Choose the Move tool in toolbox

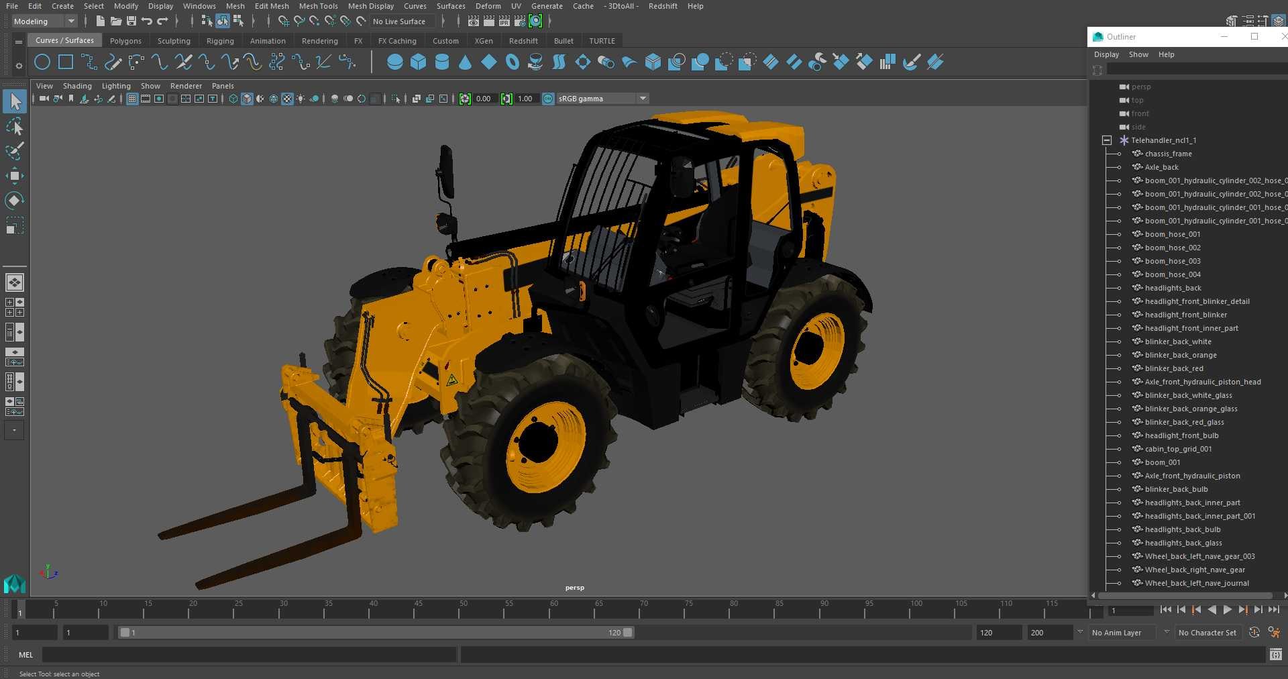click(15, 176)
